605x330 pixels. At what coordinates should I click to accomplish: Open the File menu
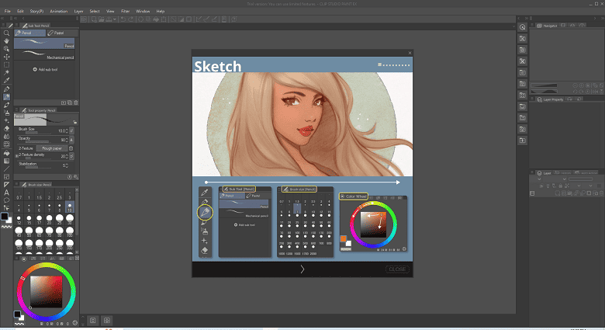click(7, 11)
